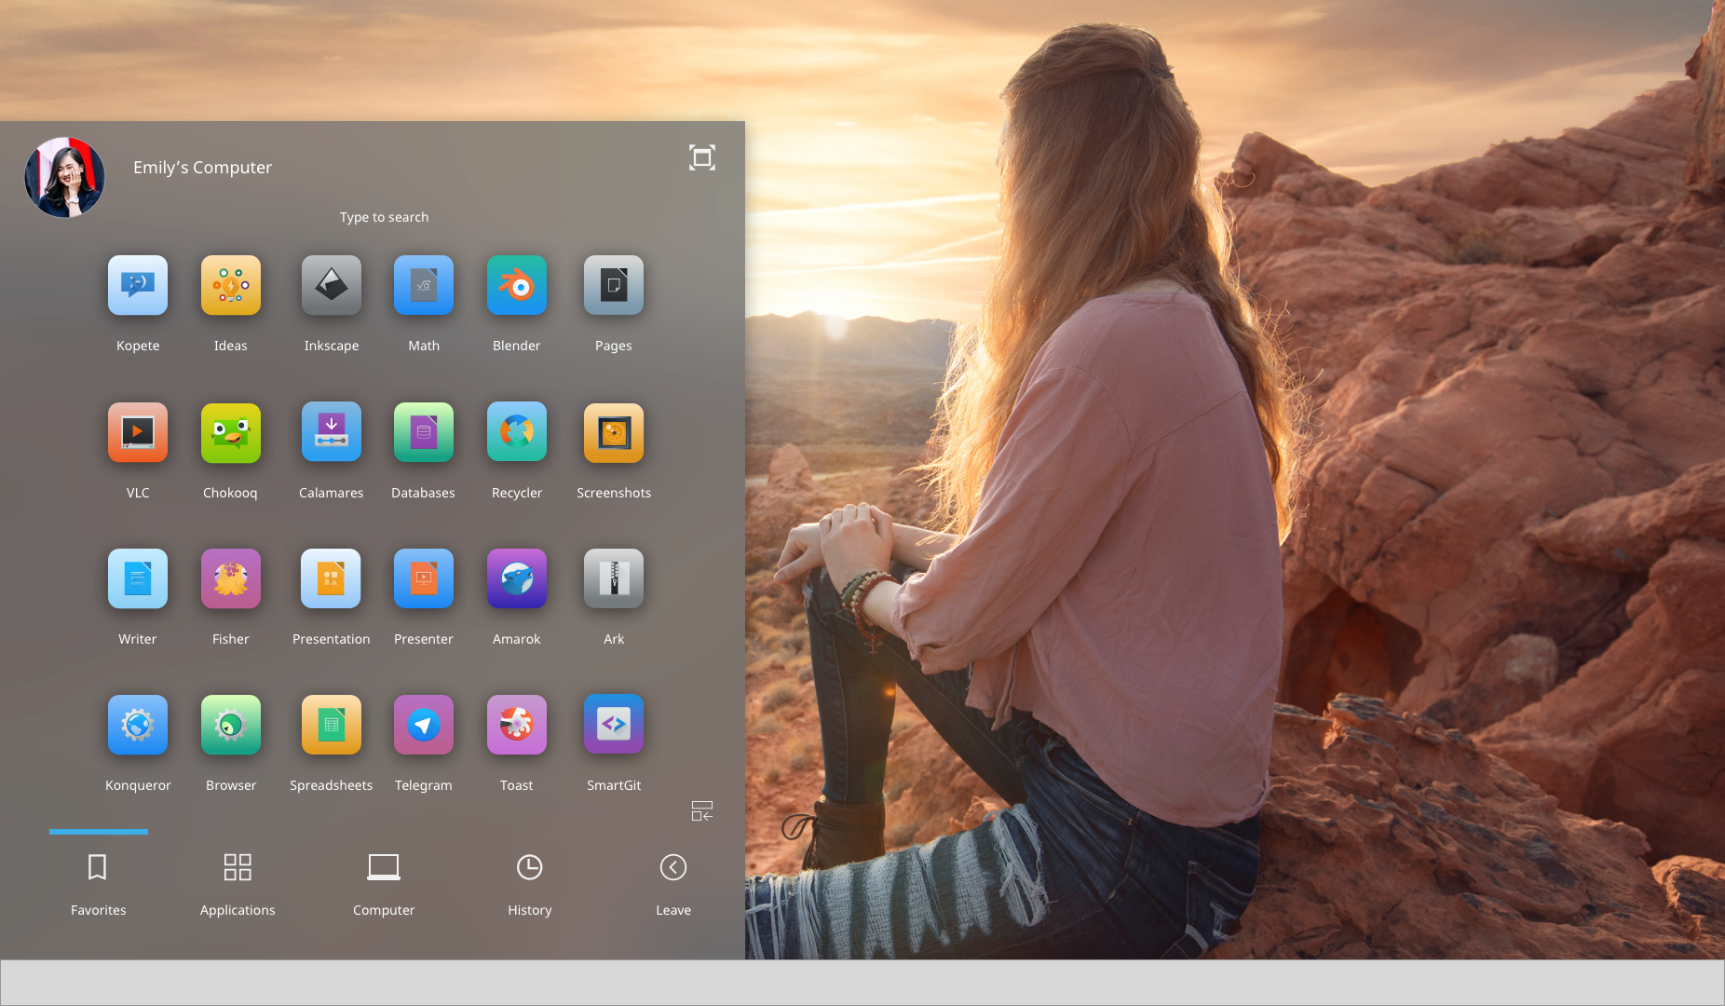Open the Leave session options
The image size is (1725, 1006).
[672, 883]
